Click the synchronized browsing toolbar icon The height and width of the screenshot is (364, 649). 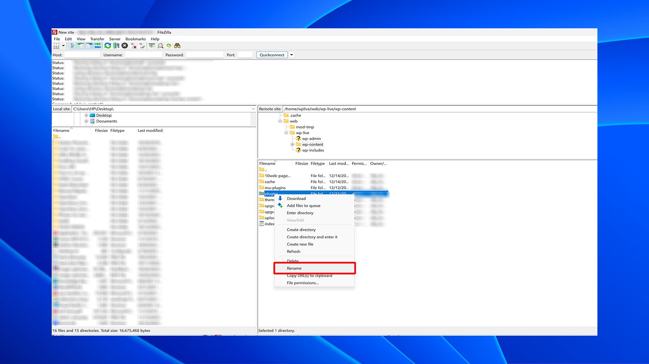point(169,46)
